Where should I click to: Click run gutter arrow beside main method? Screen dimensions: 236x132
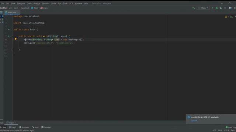point(9,36)
